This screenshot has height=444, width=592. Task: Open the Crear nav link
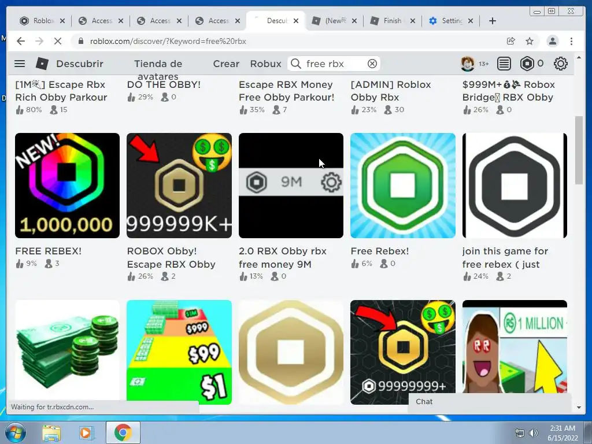click(226, 64)
